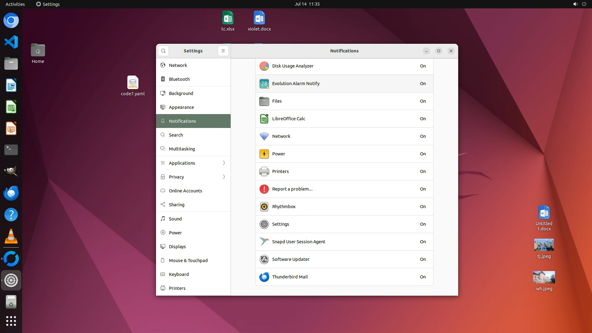Expand the Applications section chevron

[224, 163]
